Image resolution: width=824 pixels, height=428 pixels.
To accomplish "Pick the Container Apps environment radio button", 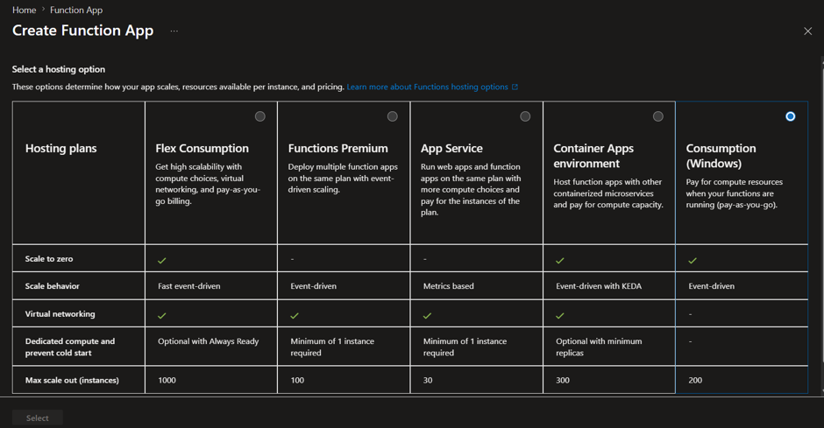I will (658, 116).
